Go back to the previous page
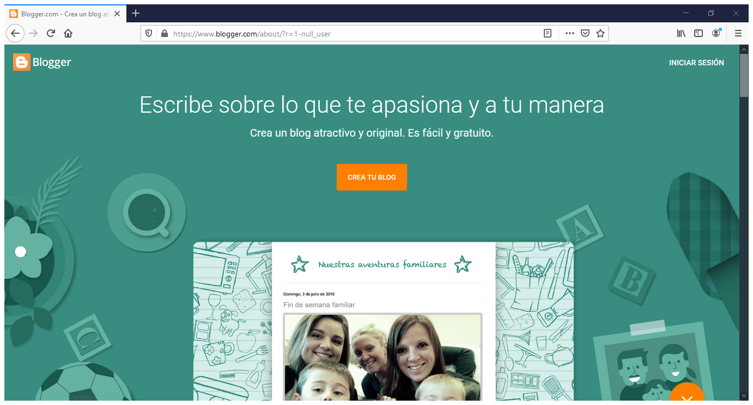Screen dimensions: 753x405 pos(15,33)
